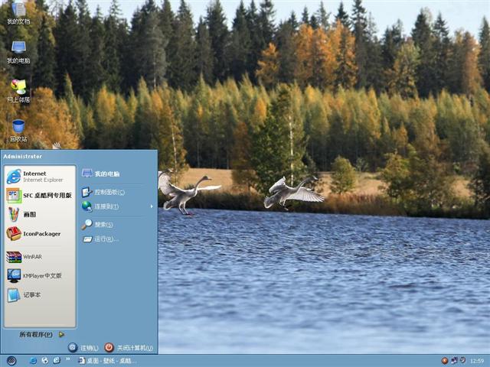490x367 pixels.
Task: Open IconPackager from the Start menu
Action: [x=40, y=234]
